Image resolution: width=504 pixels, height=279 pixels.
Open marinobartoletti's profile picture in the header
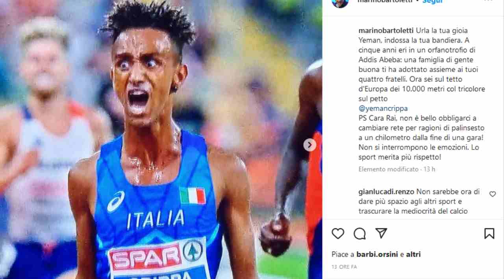tap(340, 2)
